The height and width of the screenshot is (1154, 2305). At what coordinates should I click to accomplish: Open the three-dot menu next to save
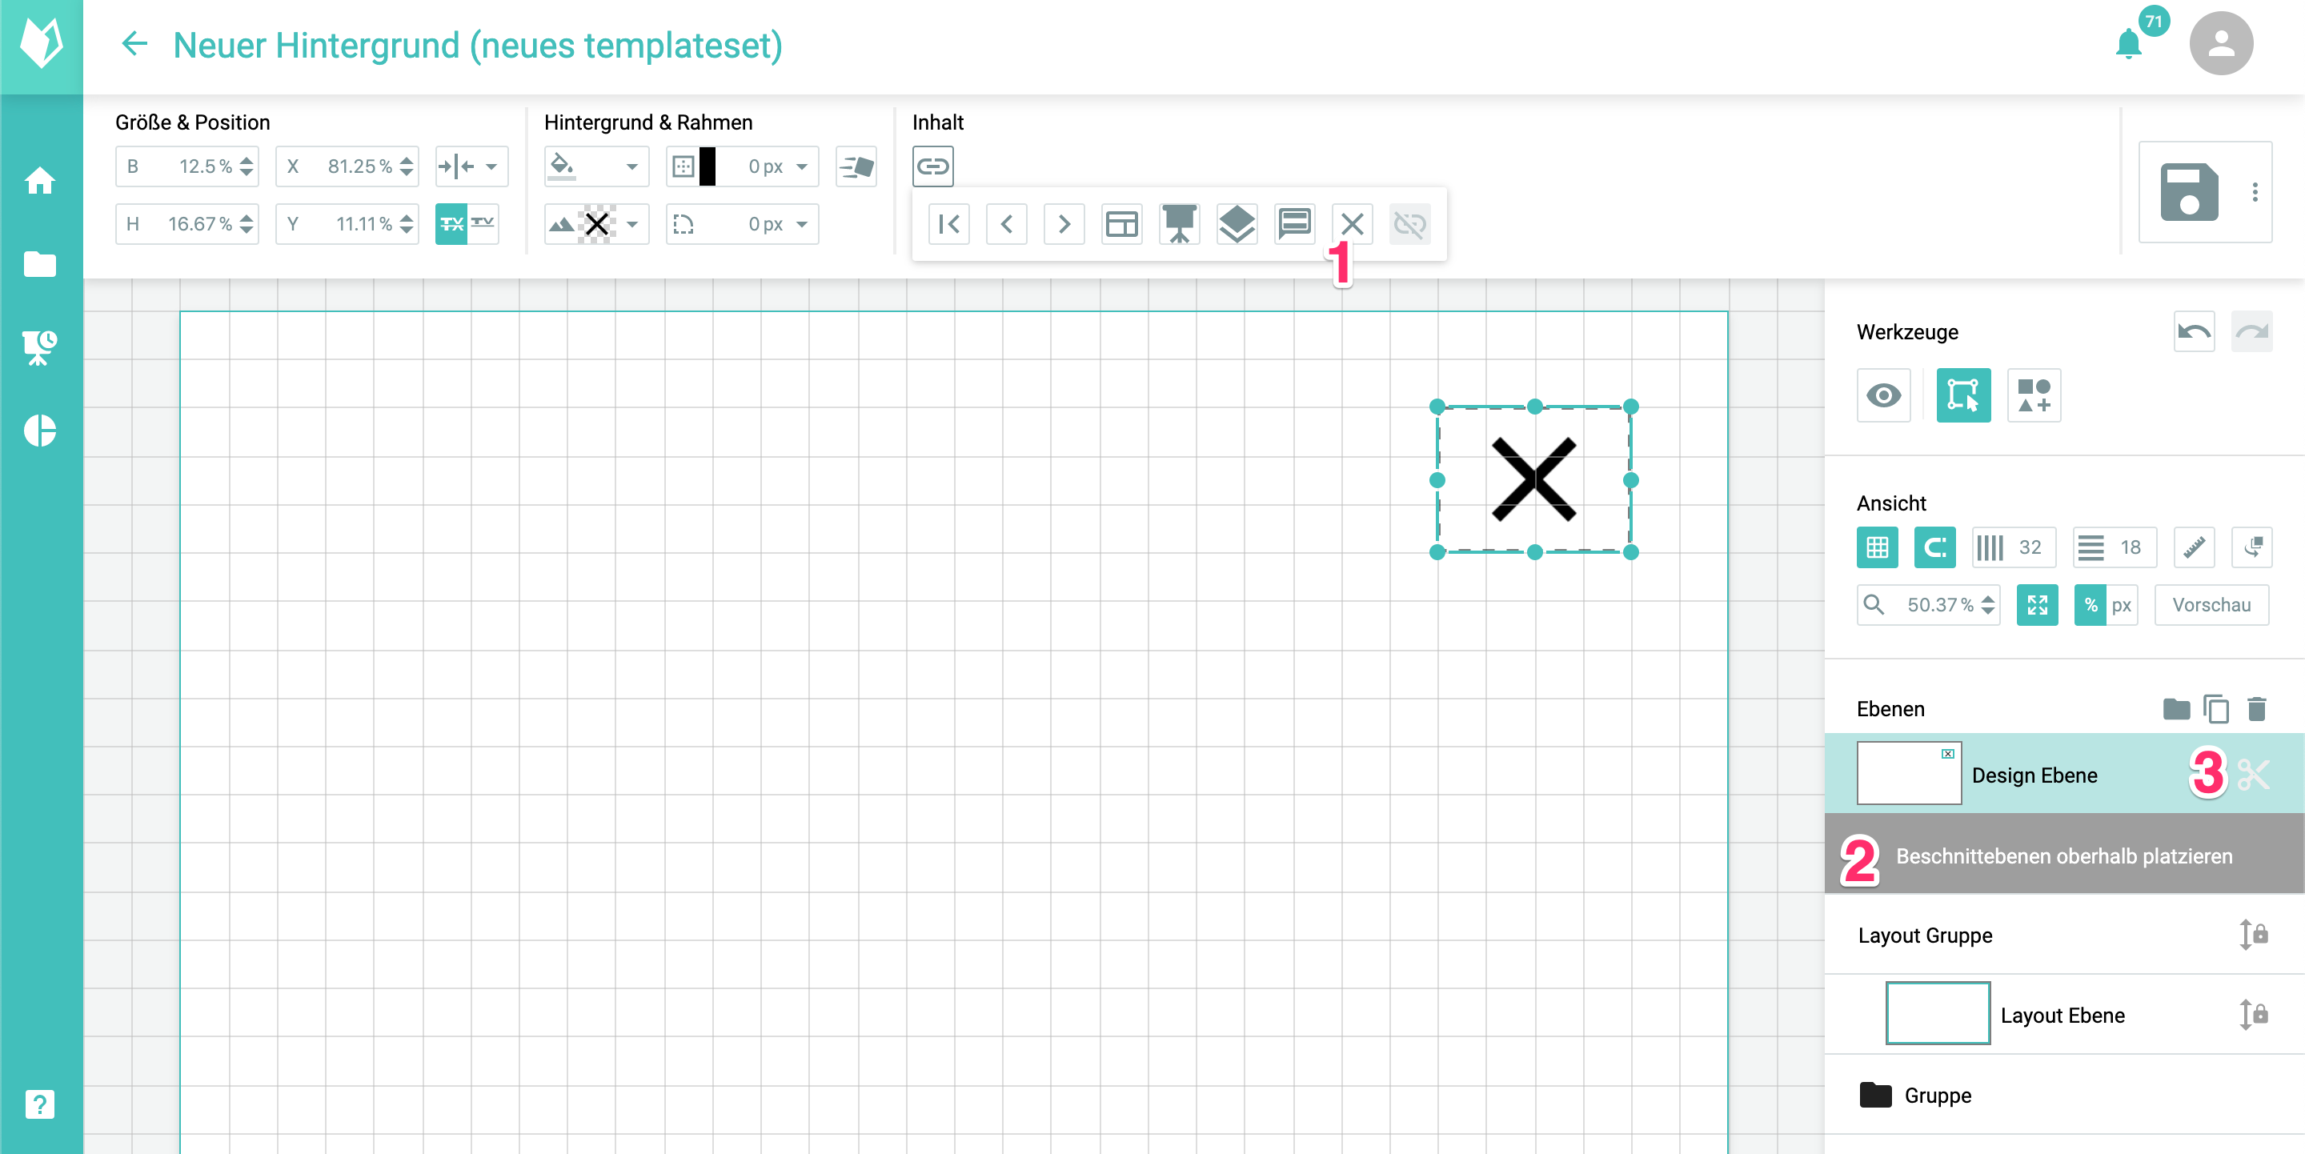tap(2255, 192)
